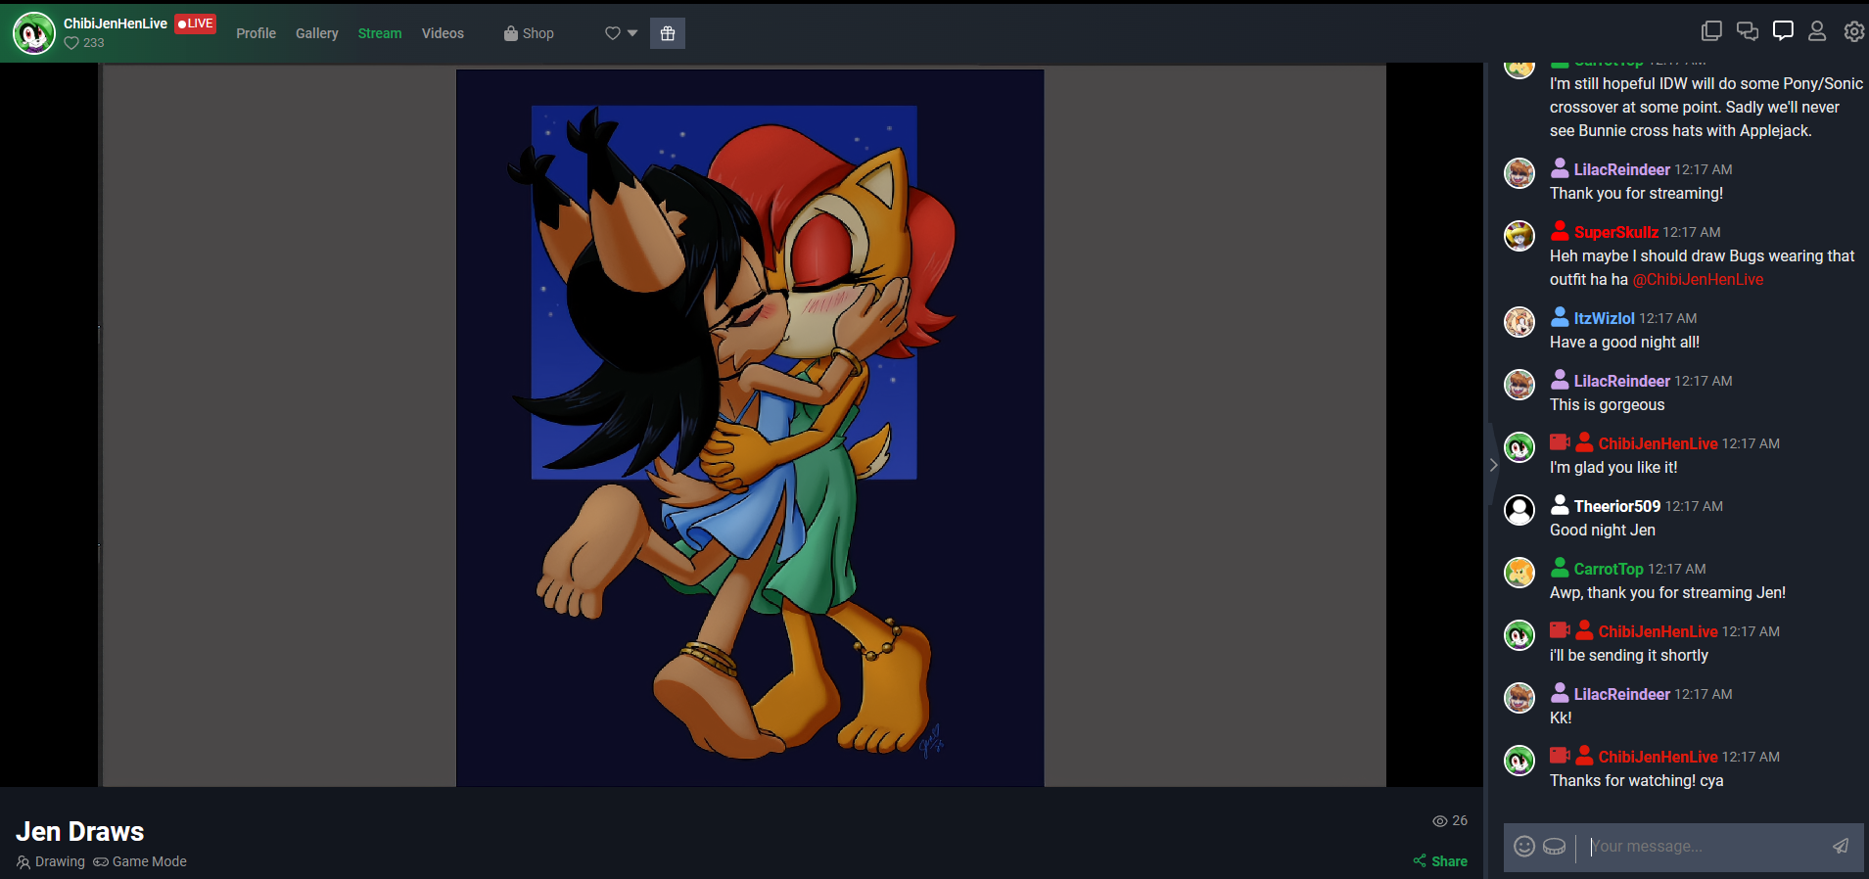
Task: Click CarrotTop username above 'Awp, thank you'
Action: (1609, 569)
